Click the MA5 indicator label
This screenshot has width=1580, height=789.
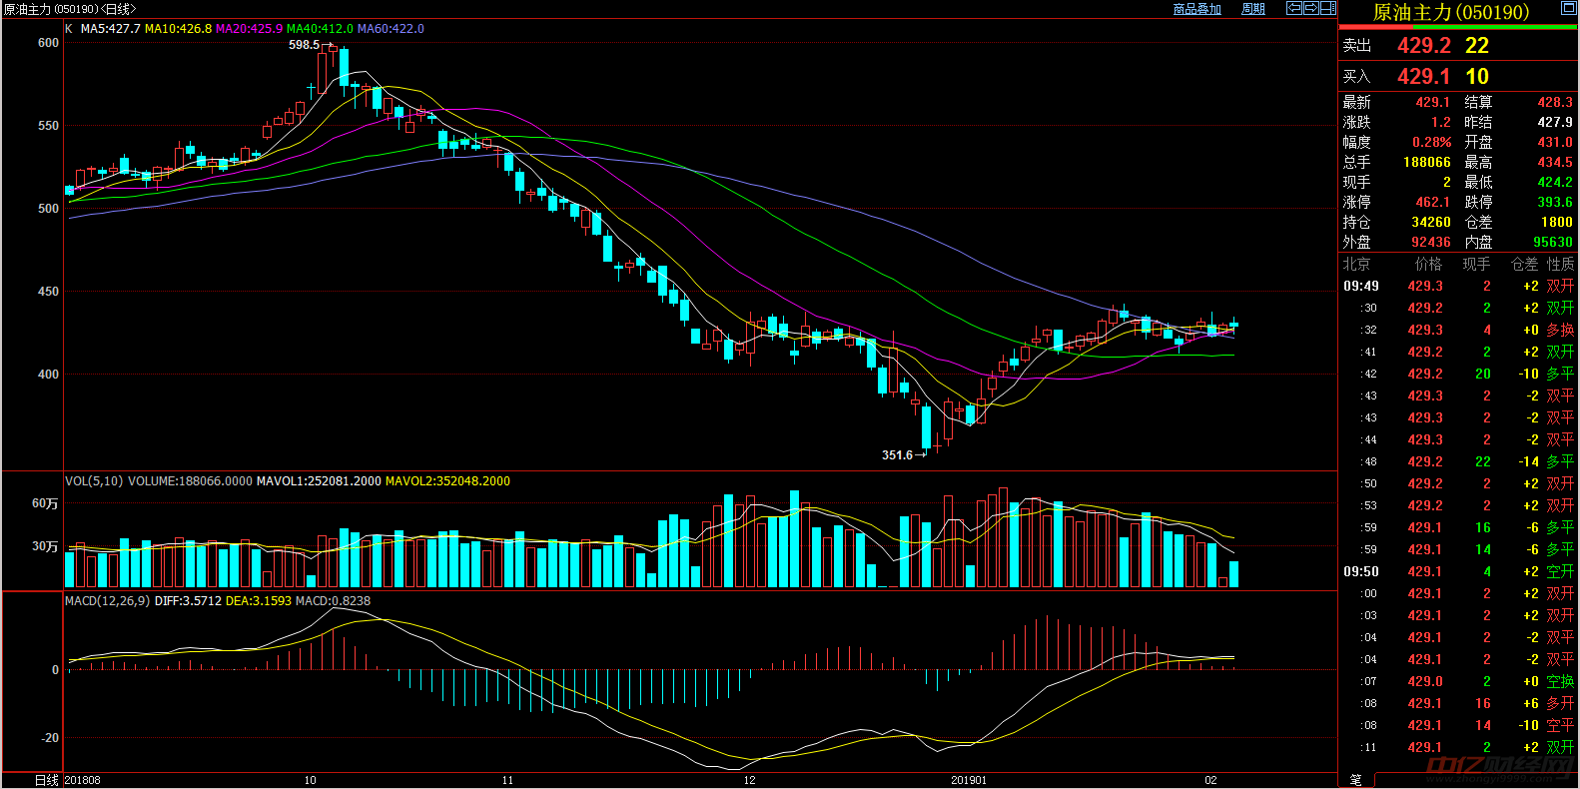point(110,29)
